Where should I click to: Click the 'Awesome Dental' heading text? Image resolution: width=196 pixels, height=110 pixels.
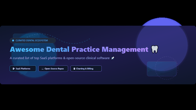tap(40, 49)
